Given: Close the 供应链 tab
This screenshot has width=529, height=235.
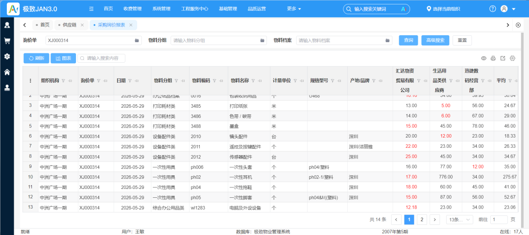Looking at the screenshot, I should pos(82,25).
